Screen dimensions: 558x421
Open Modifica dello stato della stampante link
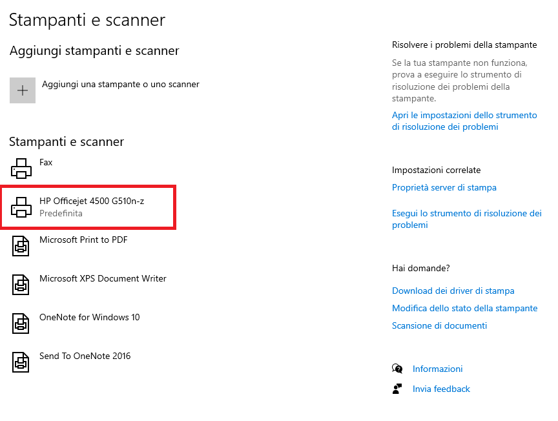coord(465,308)
